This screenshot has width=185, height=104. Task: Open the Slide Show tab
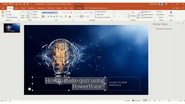[x=51, y=8]
